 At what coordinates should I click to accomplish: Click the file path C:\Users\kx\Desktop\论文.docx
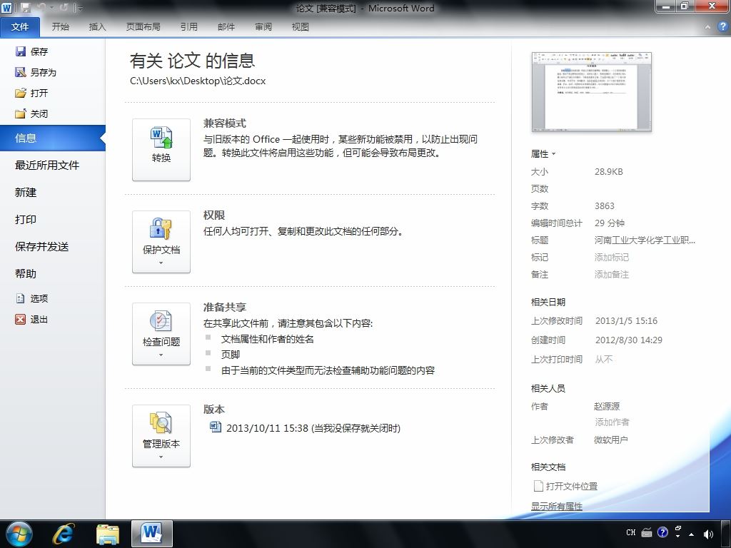(198, 81)
